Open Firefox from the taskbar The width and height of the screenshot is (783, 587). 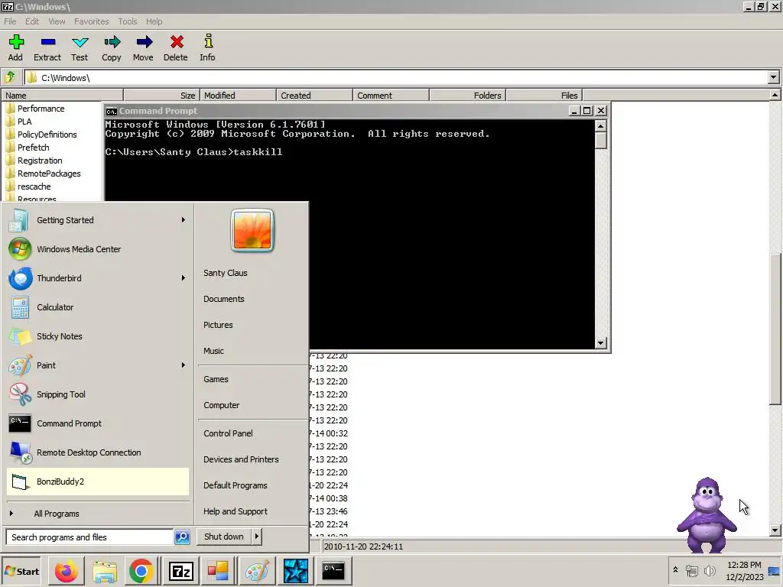coord(67,571)
